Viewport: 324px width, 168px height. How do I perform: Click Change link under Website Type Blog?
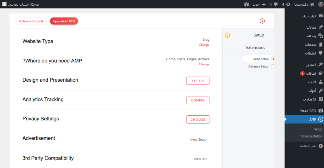point(204,45)
